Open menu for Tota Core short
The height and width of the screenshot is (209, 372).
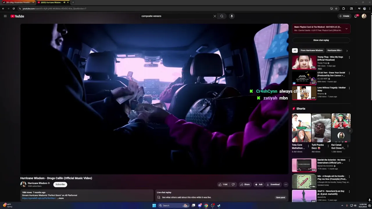point(309,146)
